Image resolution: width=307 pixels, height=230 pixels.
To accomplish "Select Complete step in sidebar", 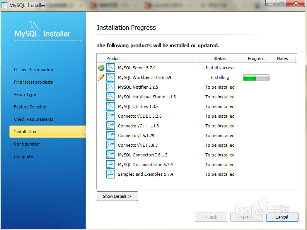I will click(23, 156).
